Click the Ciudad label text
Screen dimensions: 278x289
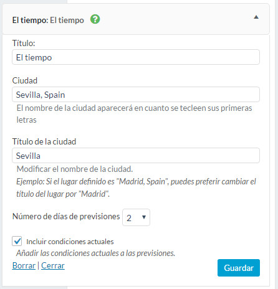click(x=25, y=80)
